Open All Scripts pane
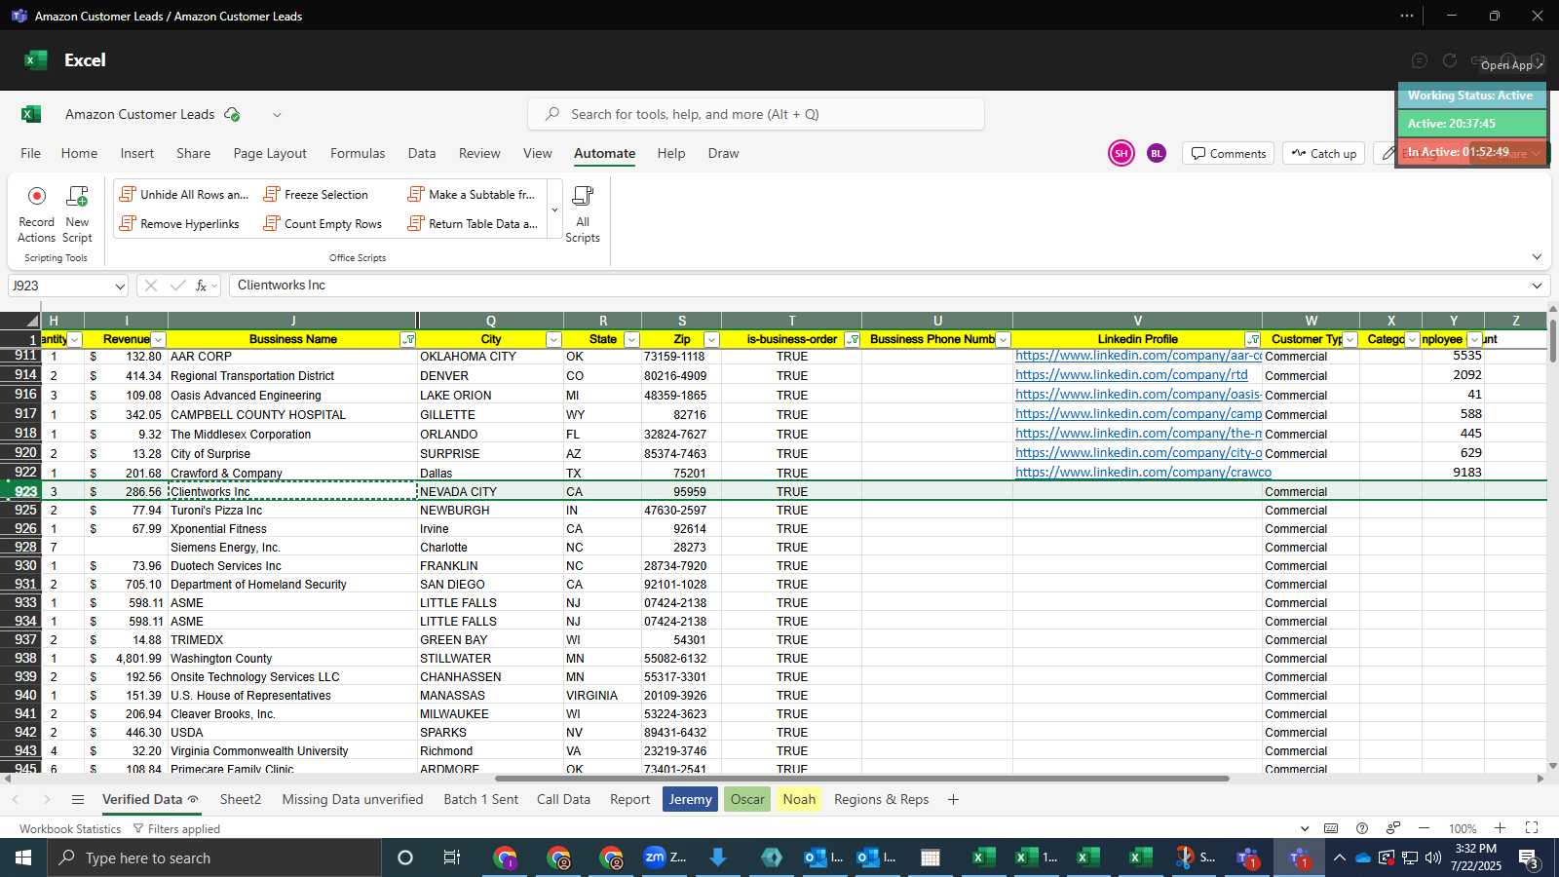The image size is (1559, 877). (583, 213)
